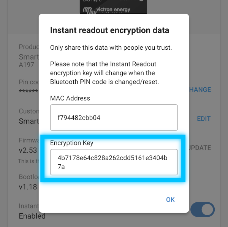This screenshot has height=227, width=228.
Task: Click the UPDATE firmware link
Action: [x=200, y=148]
